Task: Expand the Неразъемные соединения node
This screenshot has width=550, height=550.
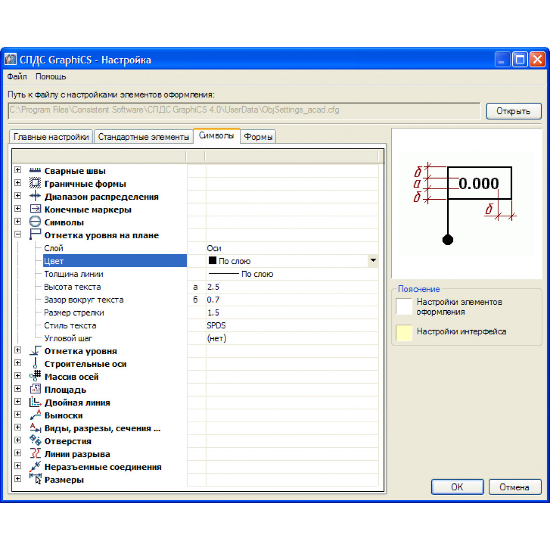Action: [18, 466]
